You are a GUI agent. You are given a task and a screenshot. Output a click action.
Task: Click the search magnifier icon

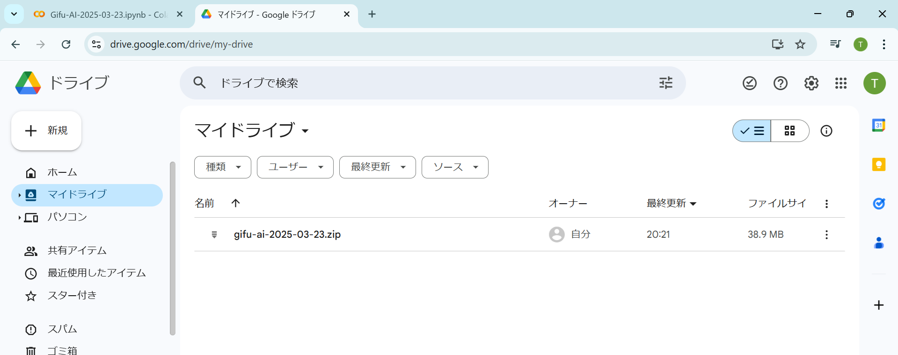200,83
